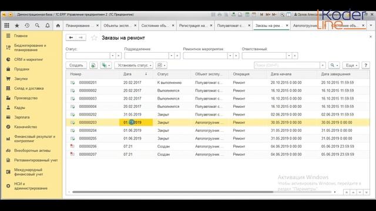Go to the home page icon
This screenshot has width=376, height=211.
(x=58, y=25)
